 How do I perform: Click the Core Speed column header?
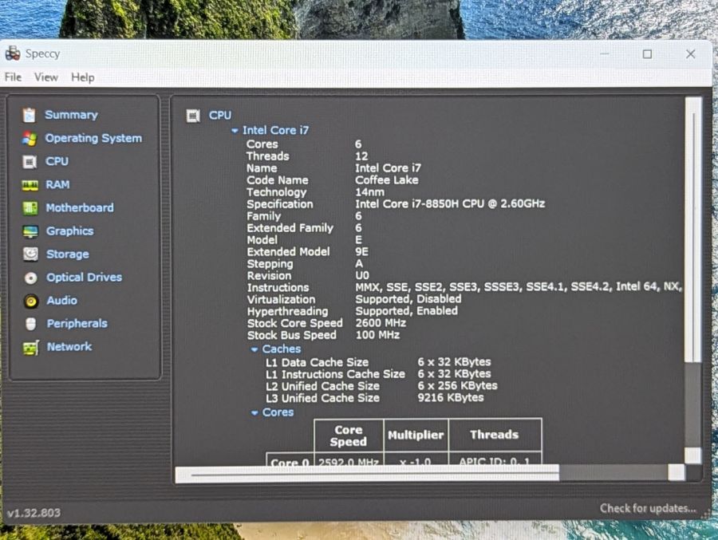(x=349, y=436)
